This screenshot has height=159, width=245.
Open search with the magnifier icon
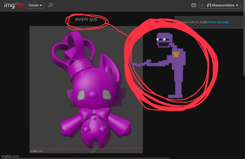tap(50, 5)
